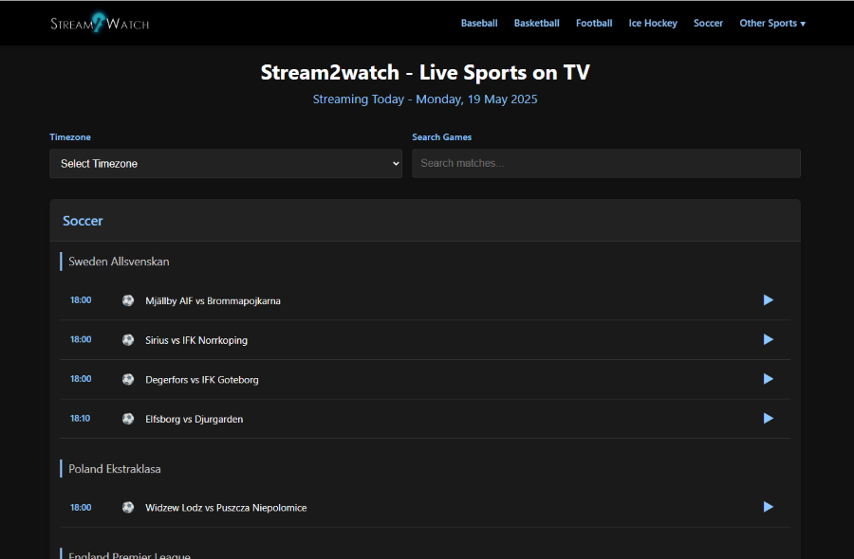This screenshot has height=559, width=854.
Task: Open Sirius vs IFK Norrkoping match link
Action: coord(196,340)
